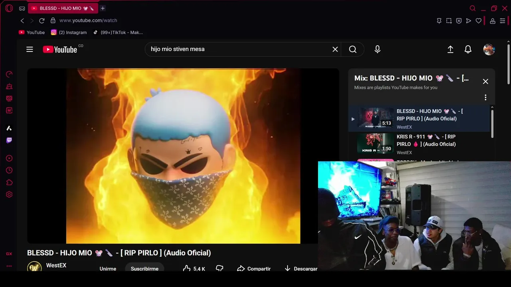
Task: Play KRIS R - 911 from the Mix list
Action: pos(419,144)
